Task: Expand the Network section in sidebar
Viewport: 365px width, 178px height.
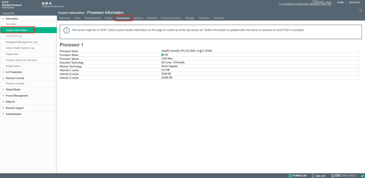Action: pyautogui.click(x=10, y=102)
